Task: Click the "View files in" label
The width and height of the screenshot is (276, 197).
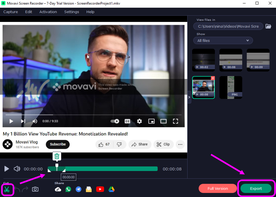Action: click(206, 20)
